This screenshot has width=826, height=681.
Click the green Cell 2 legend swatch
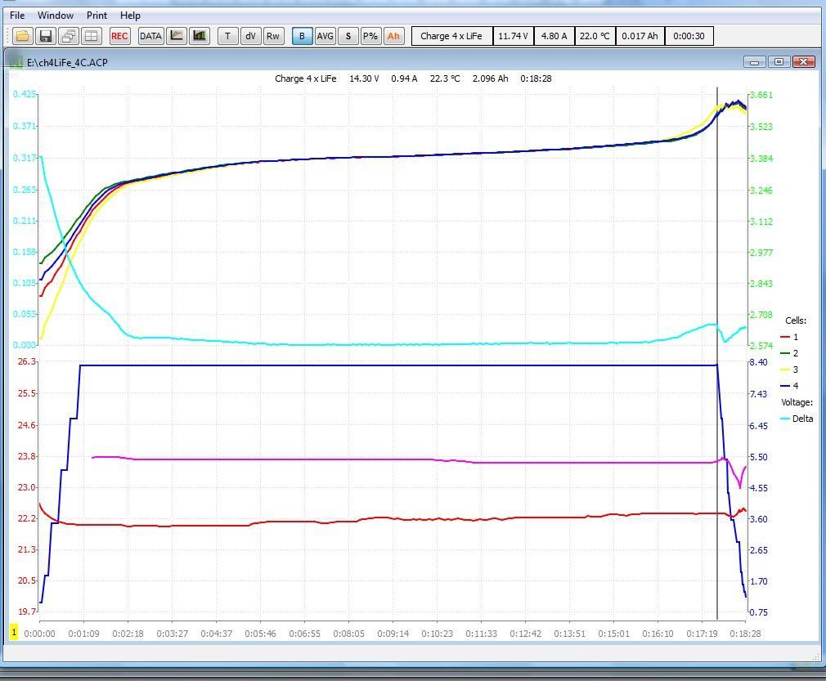[x=785, y=353]
